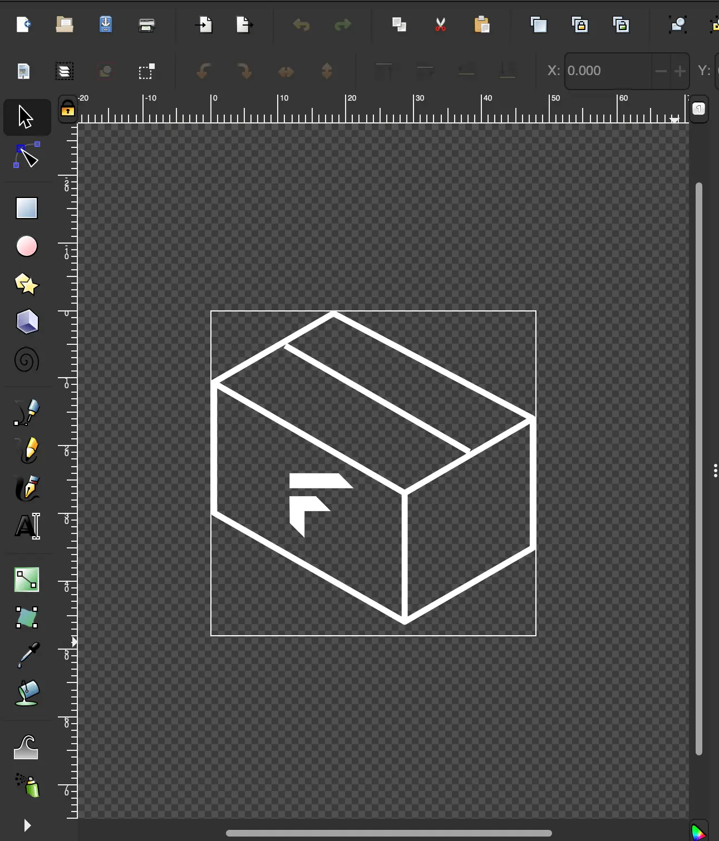The height and width of the screenshot is (841, 719).
Task: Select the Paint Bucket fill tool
Action: (27, 694)
